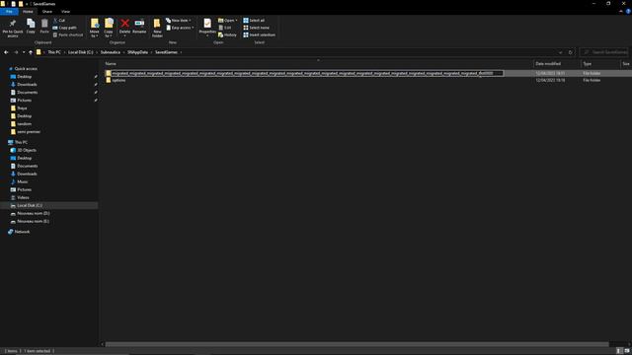Open Music in the navigation pane
Viewport: 632px width, 355px height.
click(23, 181)
